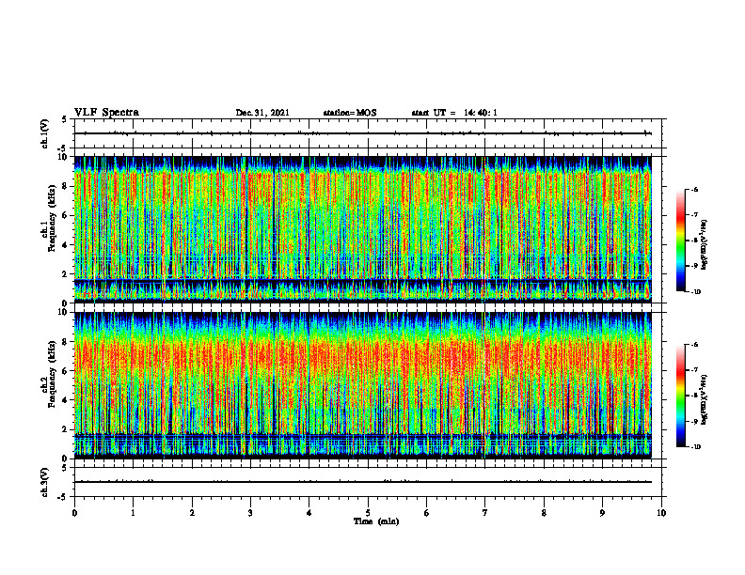Click the "-10" label on ch.2 colorbar
The width and height of the screenshot is (745, 575).
[696, 447]
